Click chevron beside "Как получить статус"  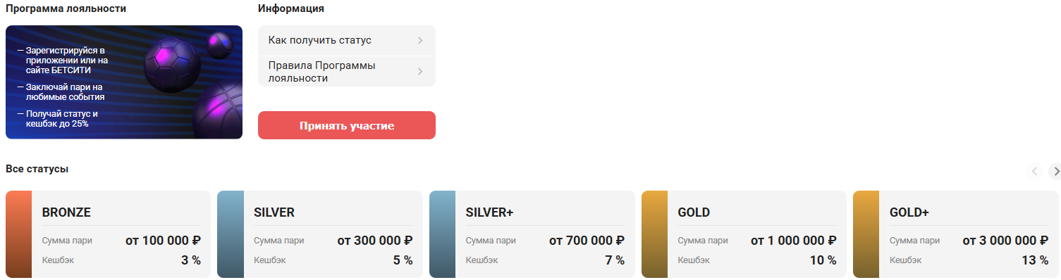pos(420,40)
